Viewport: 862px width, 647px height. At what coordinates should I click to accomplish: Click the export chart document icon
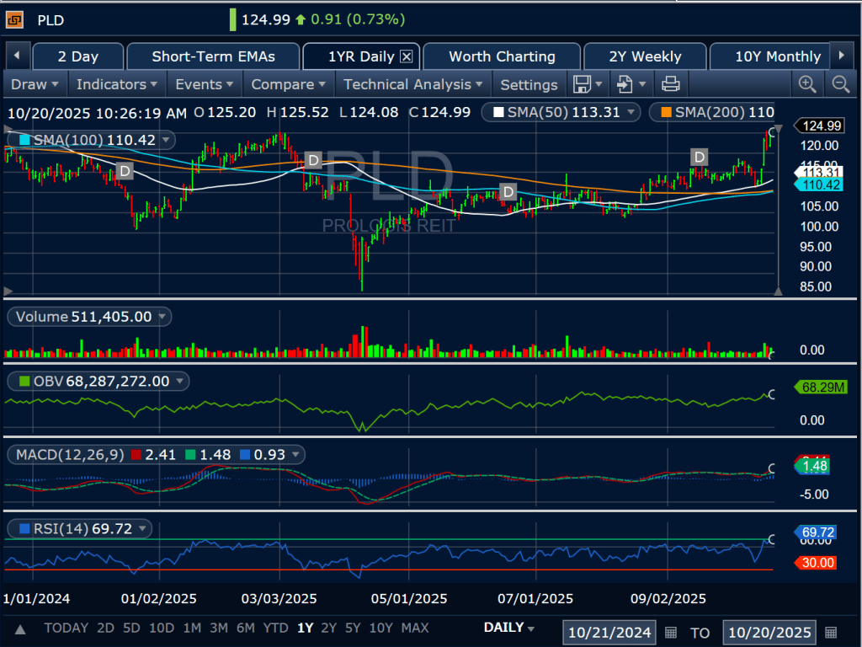[x=624, y=83]
